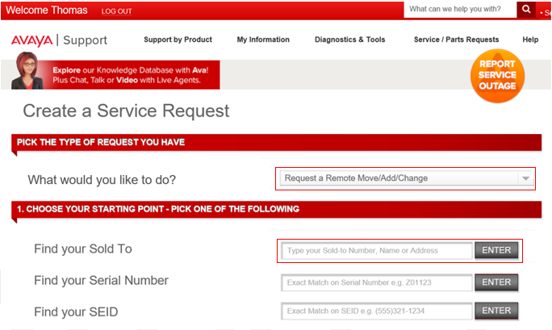Click the Support text beside logo
This screenshot has height=330, width=552.
(85, 40)
